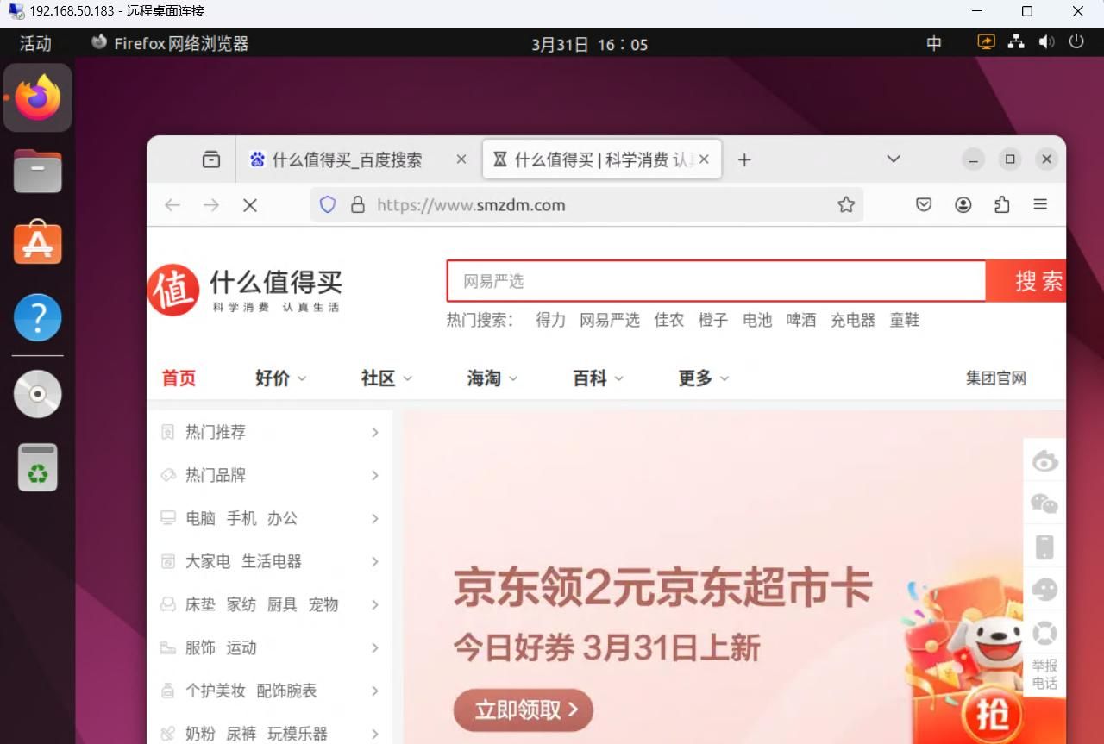Click the 集团官网 link

click(x=996, y=378)
